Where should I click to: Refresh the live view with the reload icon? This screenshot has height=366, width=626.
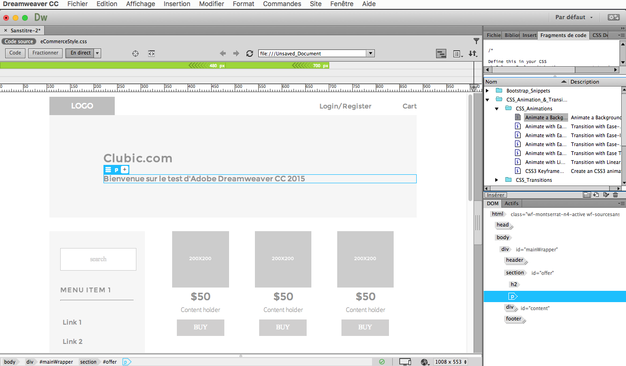click(x=250, y=54)
